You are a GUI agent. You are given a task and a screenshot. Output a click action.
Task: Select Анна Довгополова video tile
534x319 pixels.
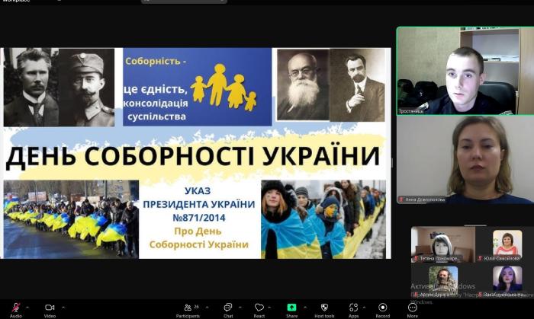(465, 160)
